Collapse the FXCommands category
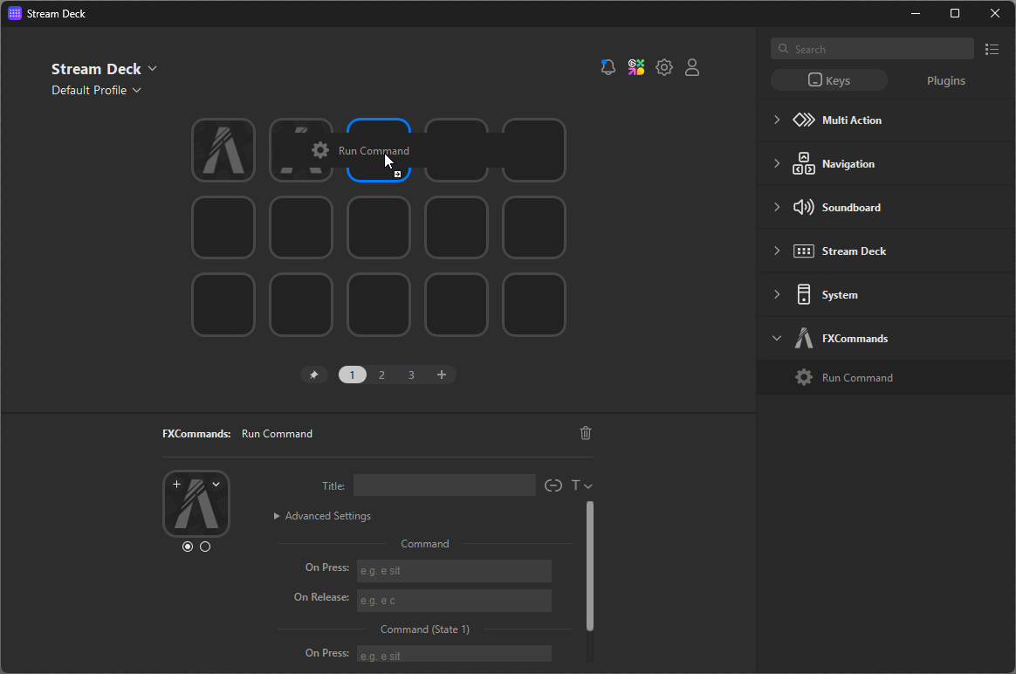The width and height of the screenshot is (1016, 674). (776, 338)
